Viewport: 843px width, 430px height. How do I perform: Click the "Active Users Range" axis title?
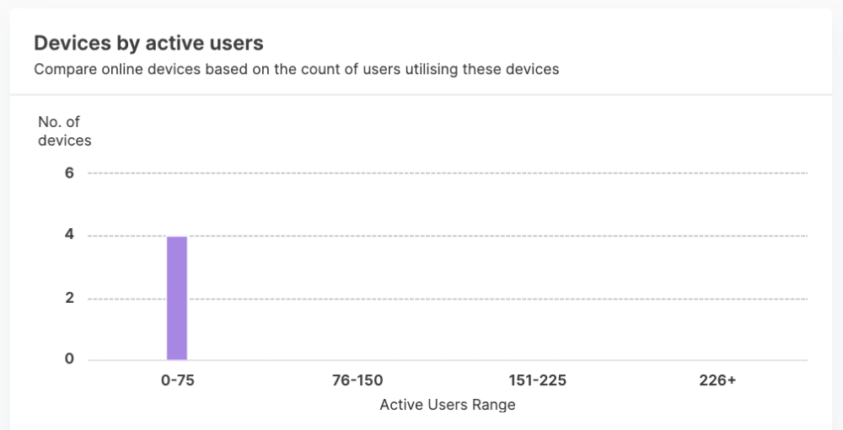point(447,405)
